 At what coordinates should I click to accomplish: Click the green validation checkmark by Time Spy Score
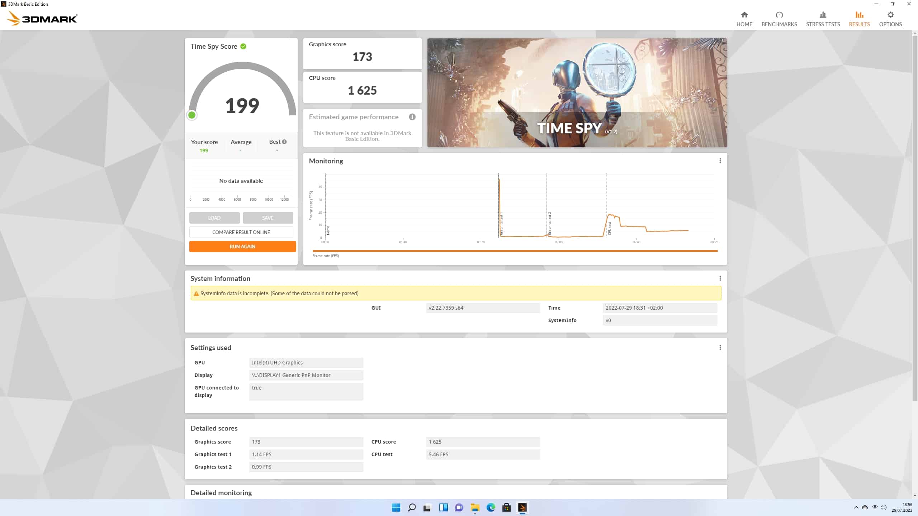coord(243,46)
